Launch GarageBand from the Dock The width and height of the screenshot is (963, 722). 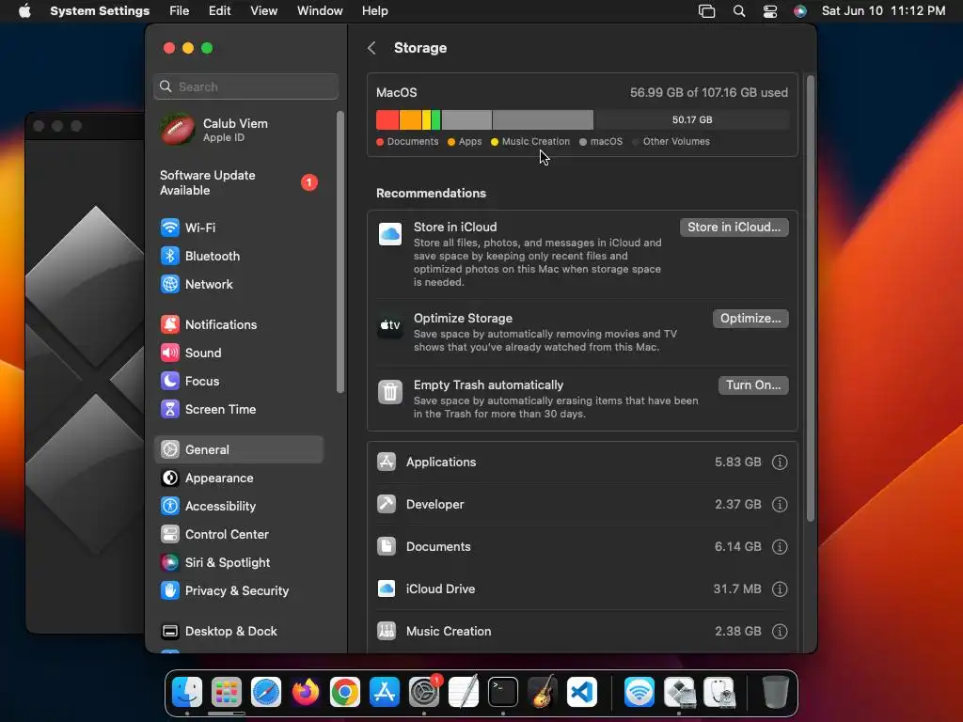pyautogui.click(x=543, y=693)
